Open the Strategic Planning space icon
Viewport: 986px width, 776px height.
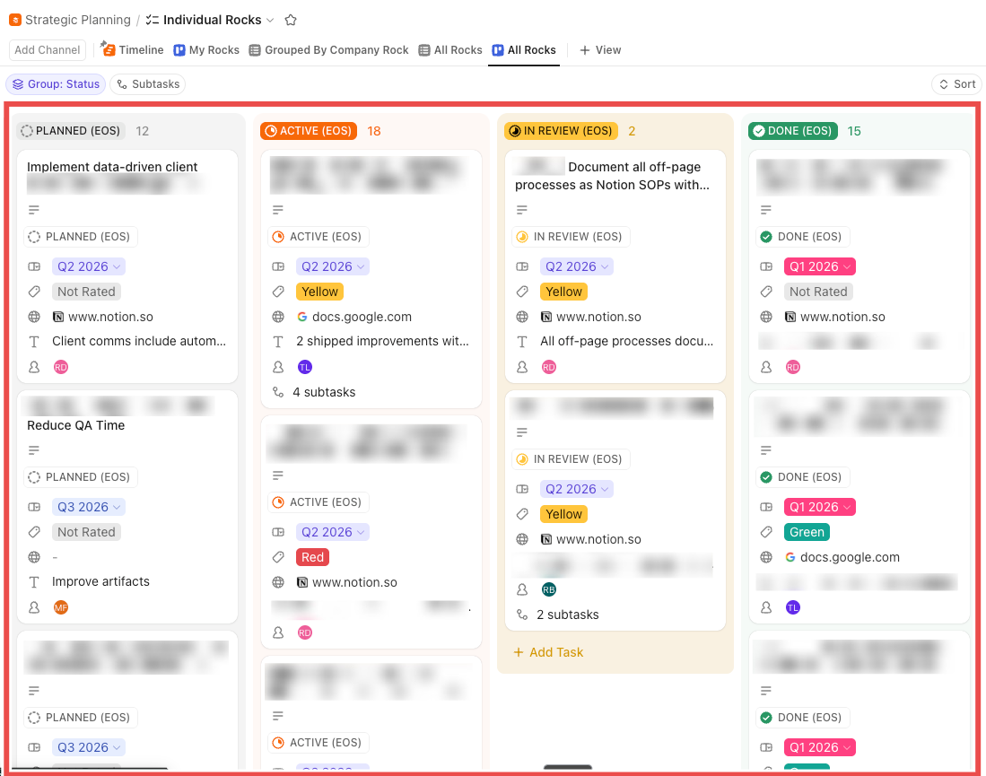[15, 20]
